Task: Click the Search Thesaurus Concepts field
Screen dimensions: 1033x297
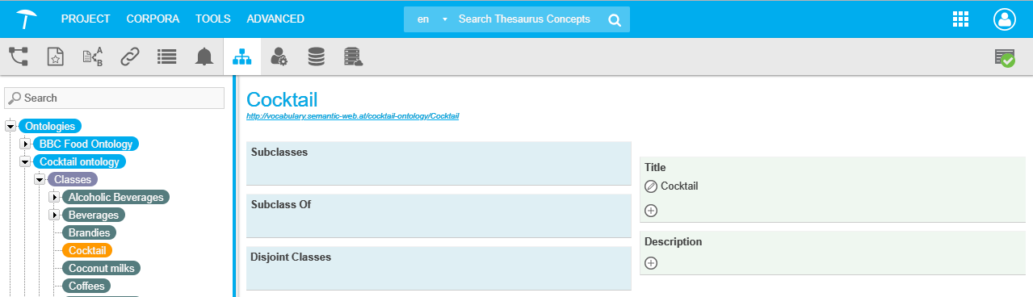Action: 524,19
